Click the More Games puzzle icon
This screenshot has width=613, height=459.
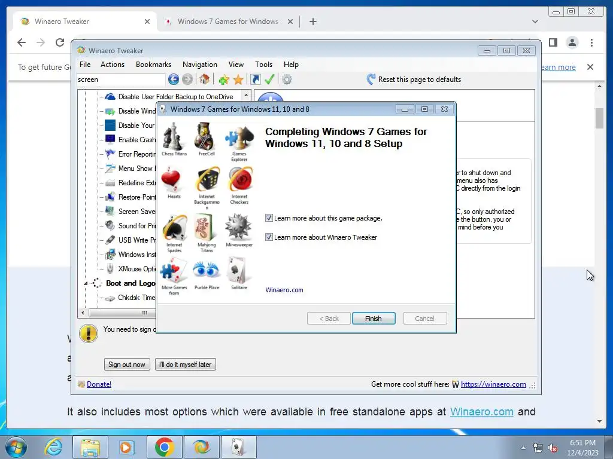coord(174,271)
